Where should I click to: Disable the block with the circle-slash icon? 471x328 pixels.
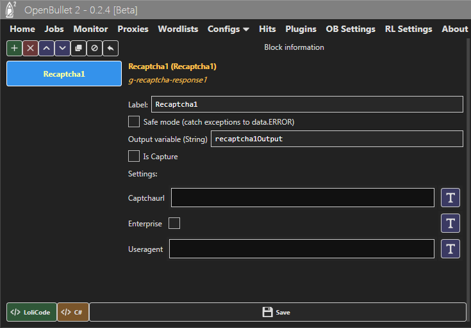click(94, 48)
